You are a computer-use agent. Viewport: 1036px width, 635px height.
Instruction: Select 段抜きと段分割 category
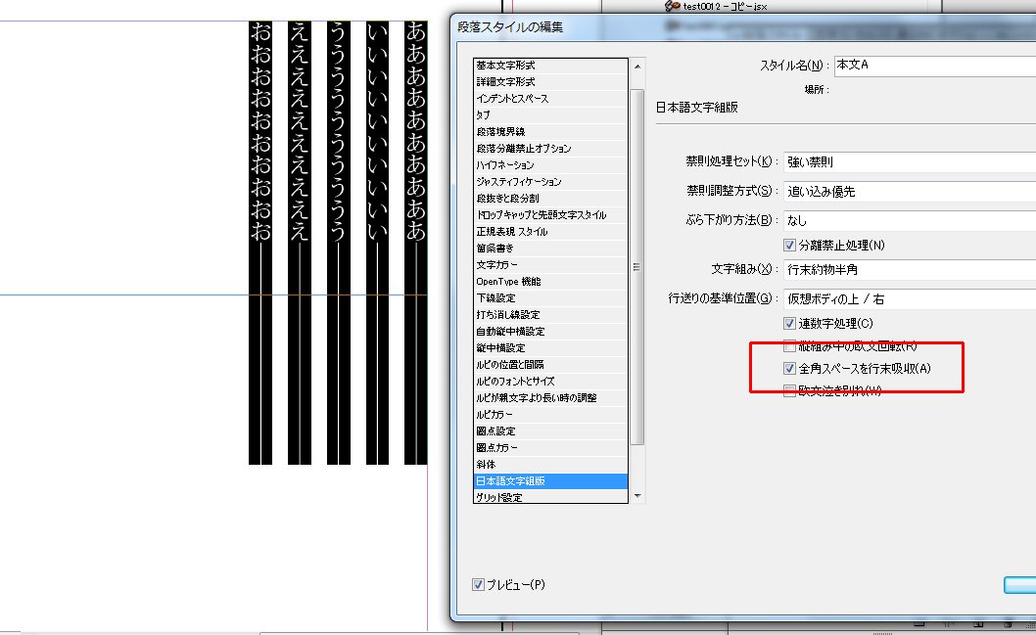coord(550,198)
